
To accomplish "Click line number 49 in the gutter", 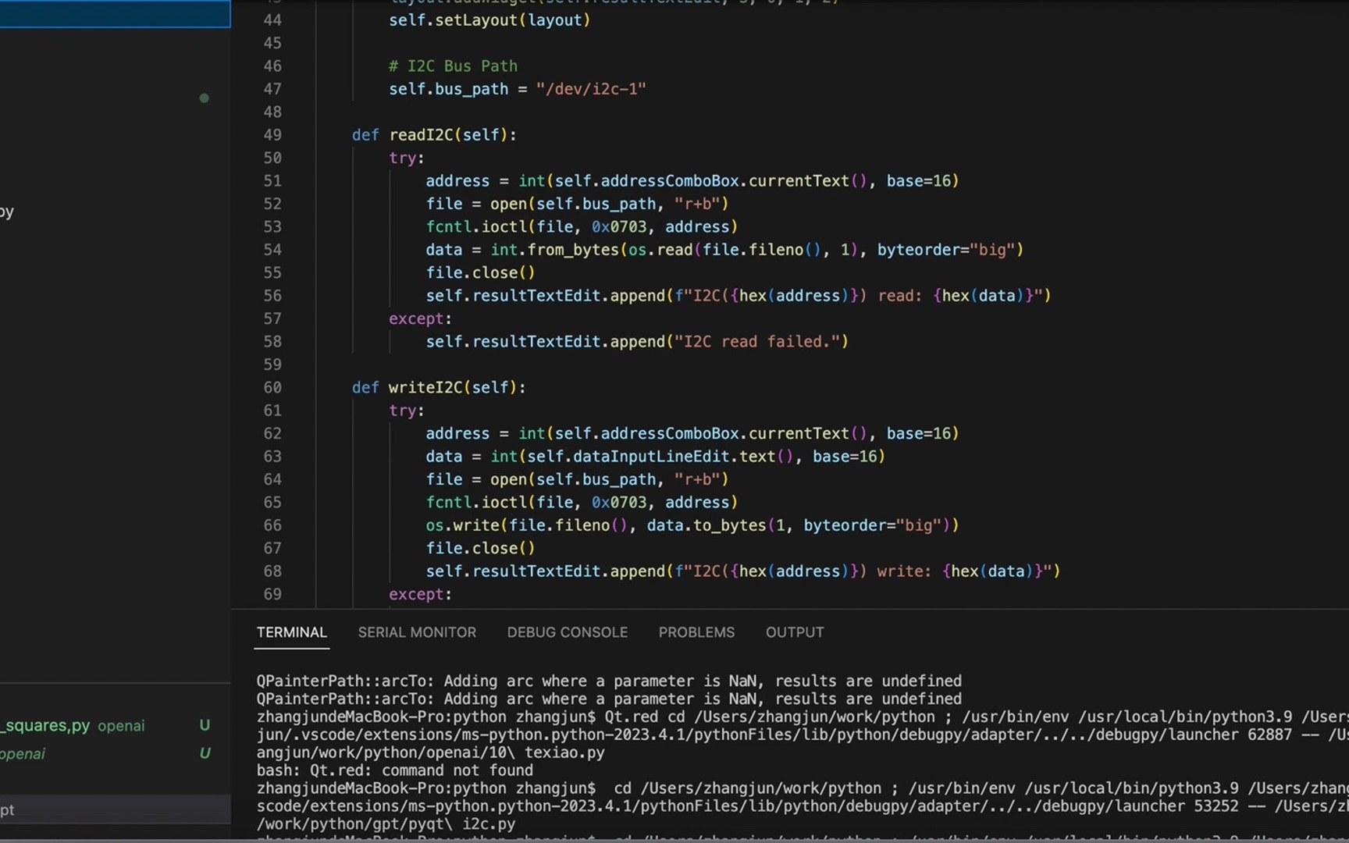I will [272, 135].
